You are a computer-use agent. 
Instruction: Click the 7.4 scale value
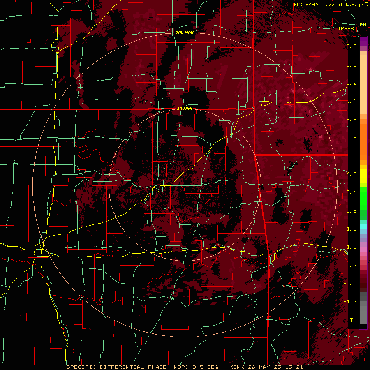pyautogui.click(x=351, y=101)
